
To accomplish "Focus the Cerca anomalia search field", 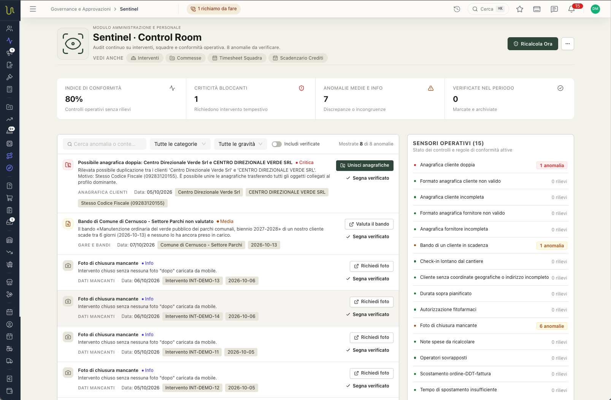I will 105,144.
